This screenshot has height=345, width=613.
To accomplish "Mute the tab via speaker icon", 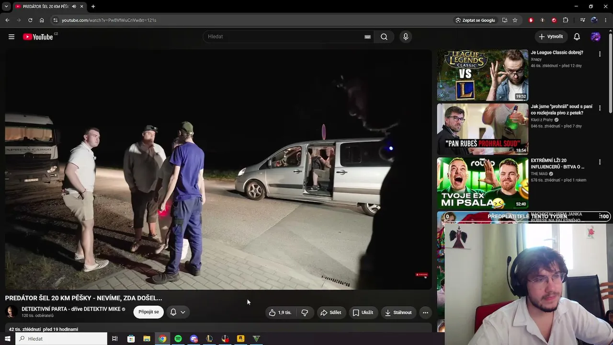I will tap(74, 7).
